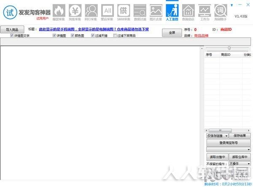Click the 读取出售中 button
Viewport: 253px width, 187px height.
[x=217, y=157]
